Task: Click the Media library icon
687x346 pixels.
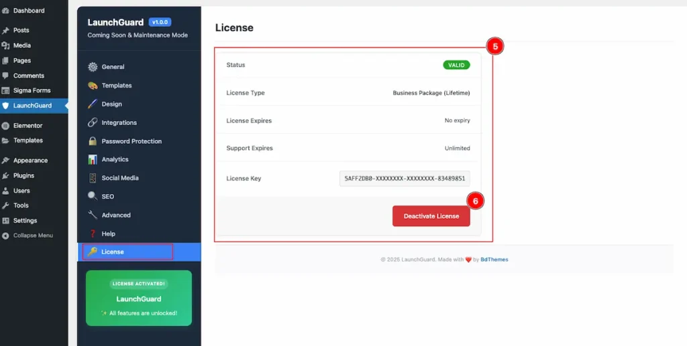Action: pos(5,46)
